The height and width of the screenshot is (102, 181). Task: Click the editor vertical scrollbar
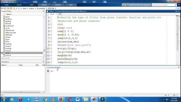click(177, 34)
